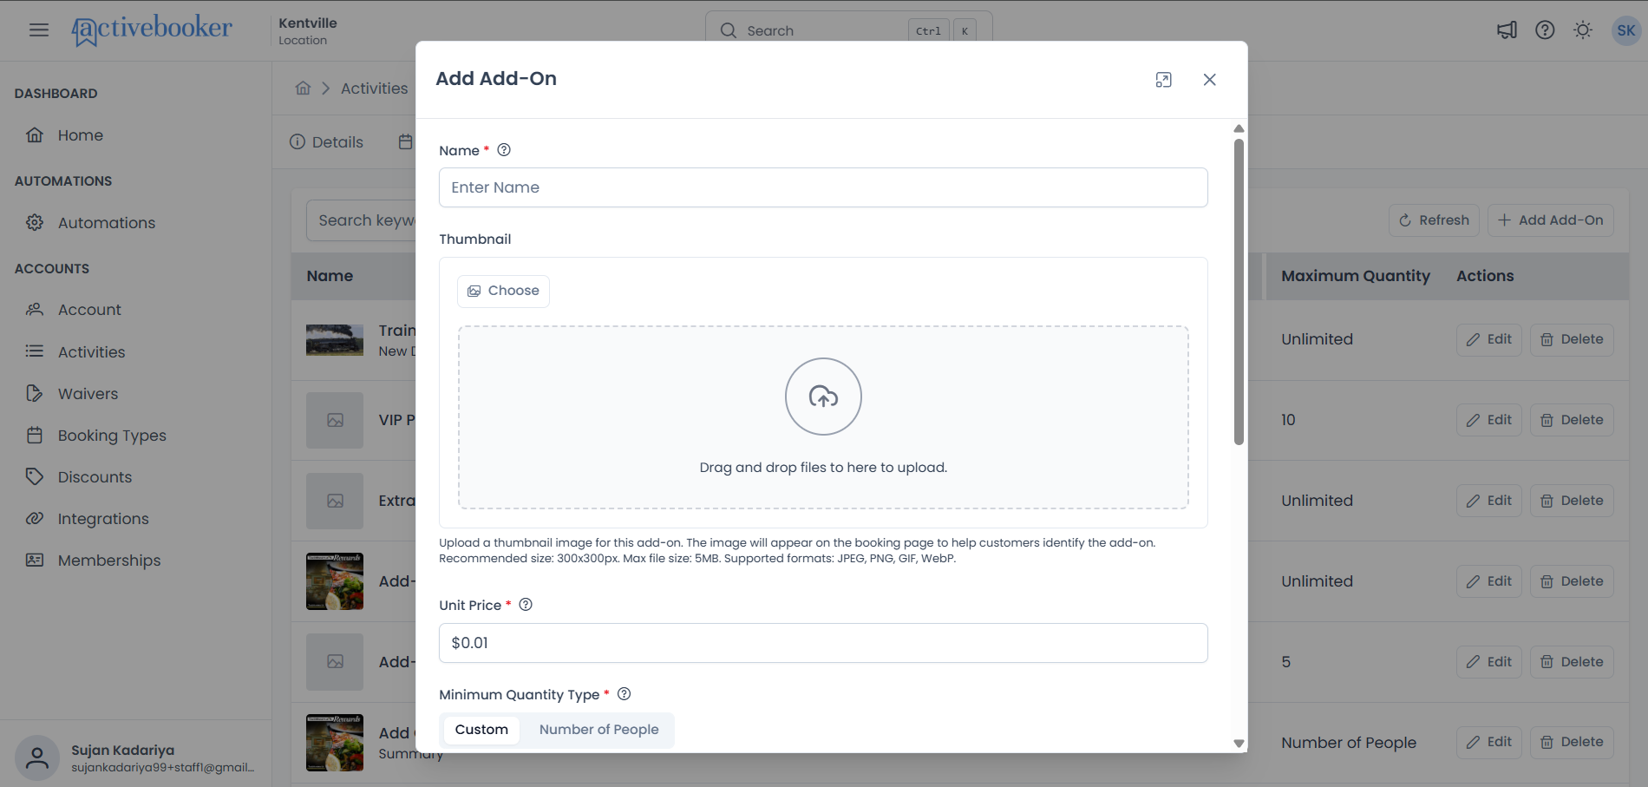Show Minimum Quantity Type help icon
Viewport: 1648px width, 787px height.
(624, 694)
